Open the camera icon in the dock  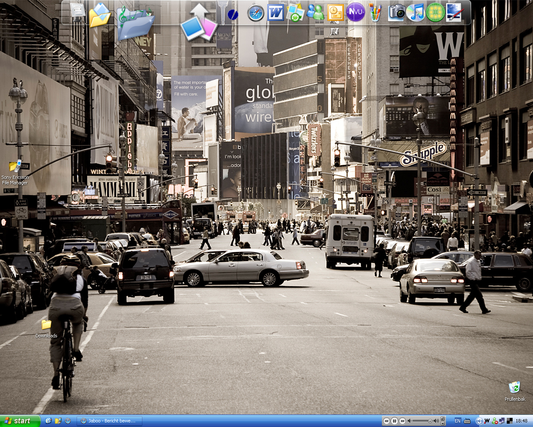point(396,13)
